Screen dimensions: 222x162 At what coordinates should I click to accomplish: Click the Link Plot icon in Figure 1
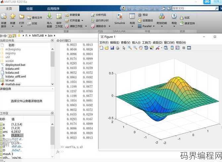point(166,48)
